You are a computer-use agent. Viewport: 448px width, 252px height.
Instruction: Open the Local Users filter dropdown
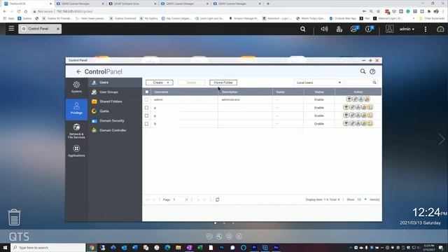(318, 83)
